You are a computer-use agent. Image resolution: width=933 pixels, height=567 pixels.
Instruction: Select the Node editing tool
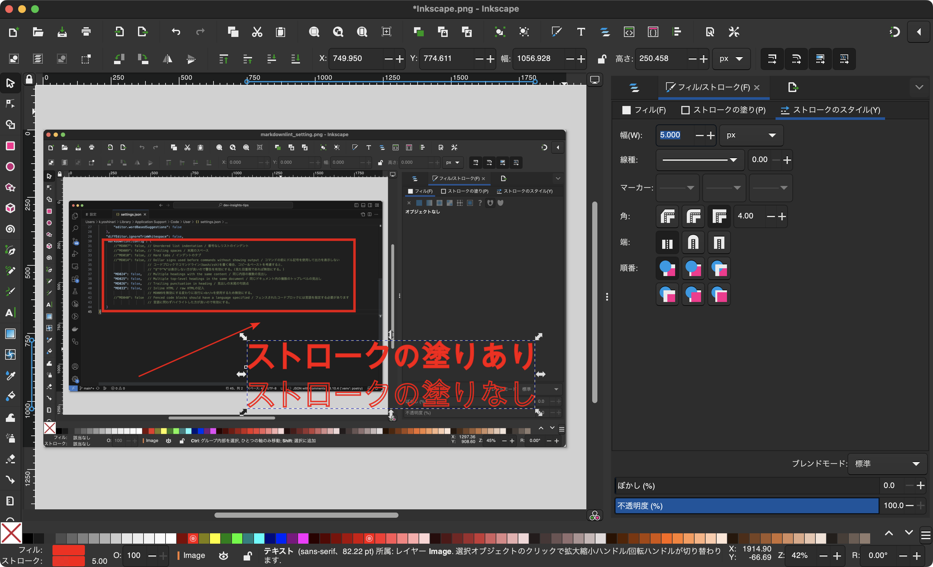coord(10,103)
